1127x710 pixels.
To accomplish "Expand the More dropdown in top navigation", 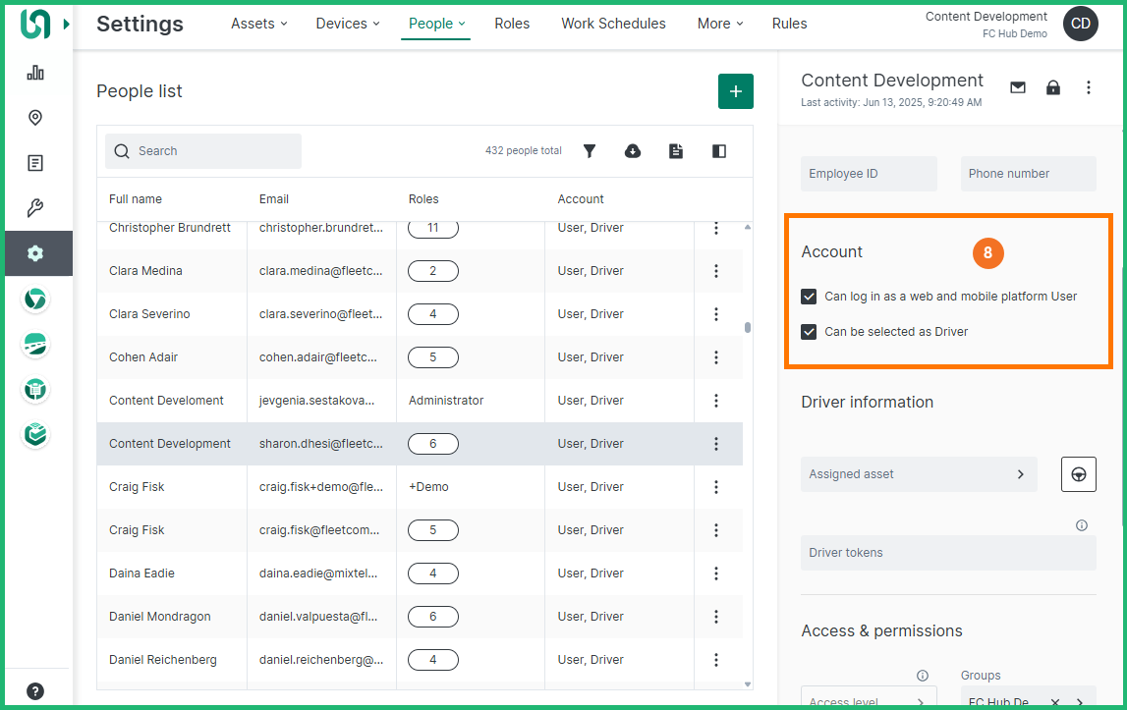I will 720,24.
